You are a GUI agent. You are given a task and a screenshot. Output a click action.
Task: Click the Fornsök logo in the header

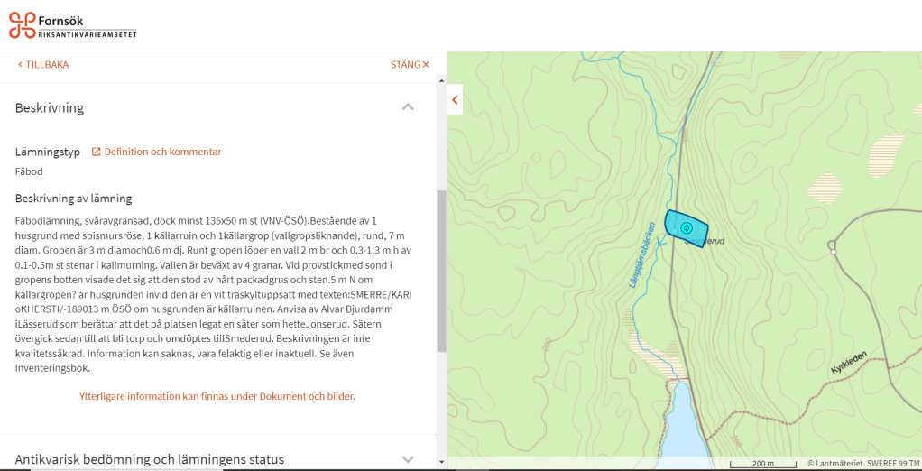pos(73,25)
